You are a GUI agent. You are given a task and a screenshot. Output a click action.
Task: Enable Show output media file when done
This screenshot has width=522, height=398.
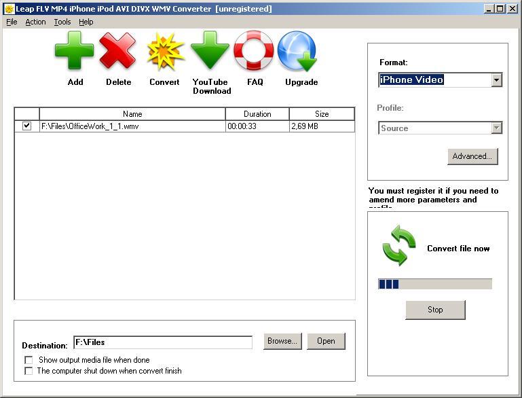click(29, 360)
